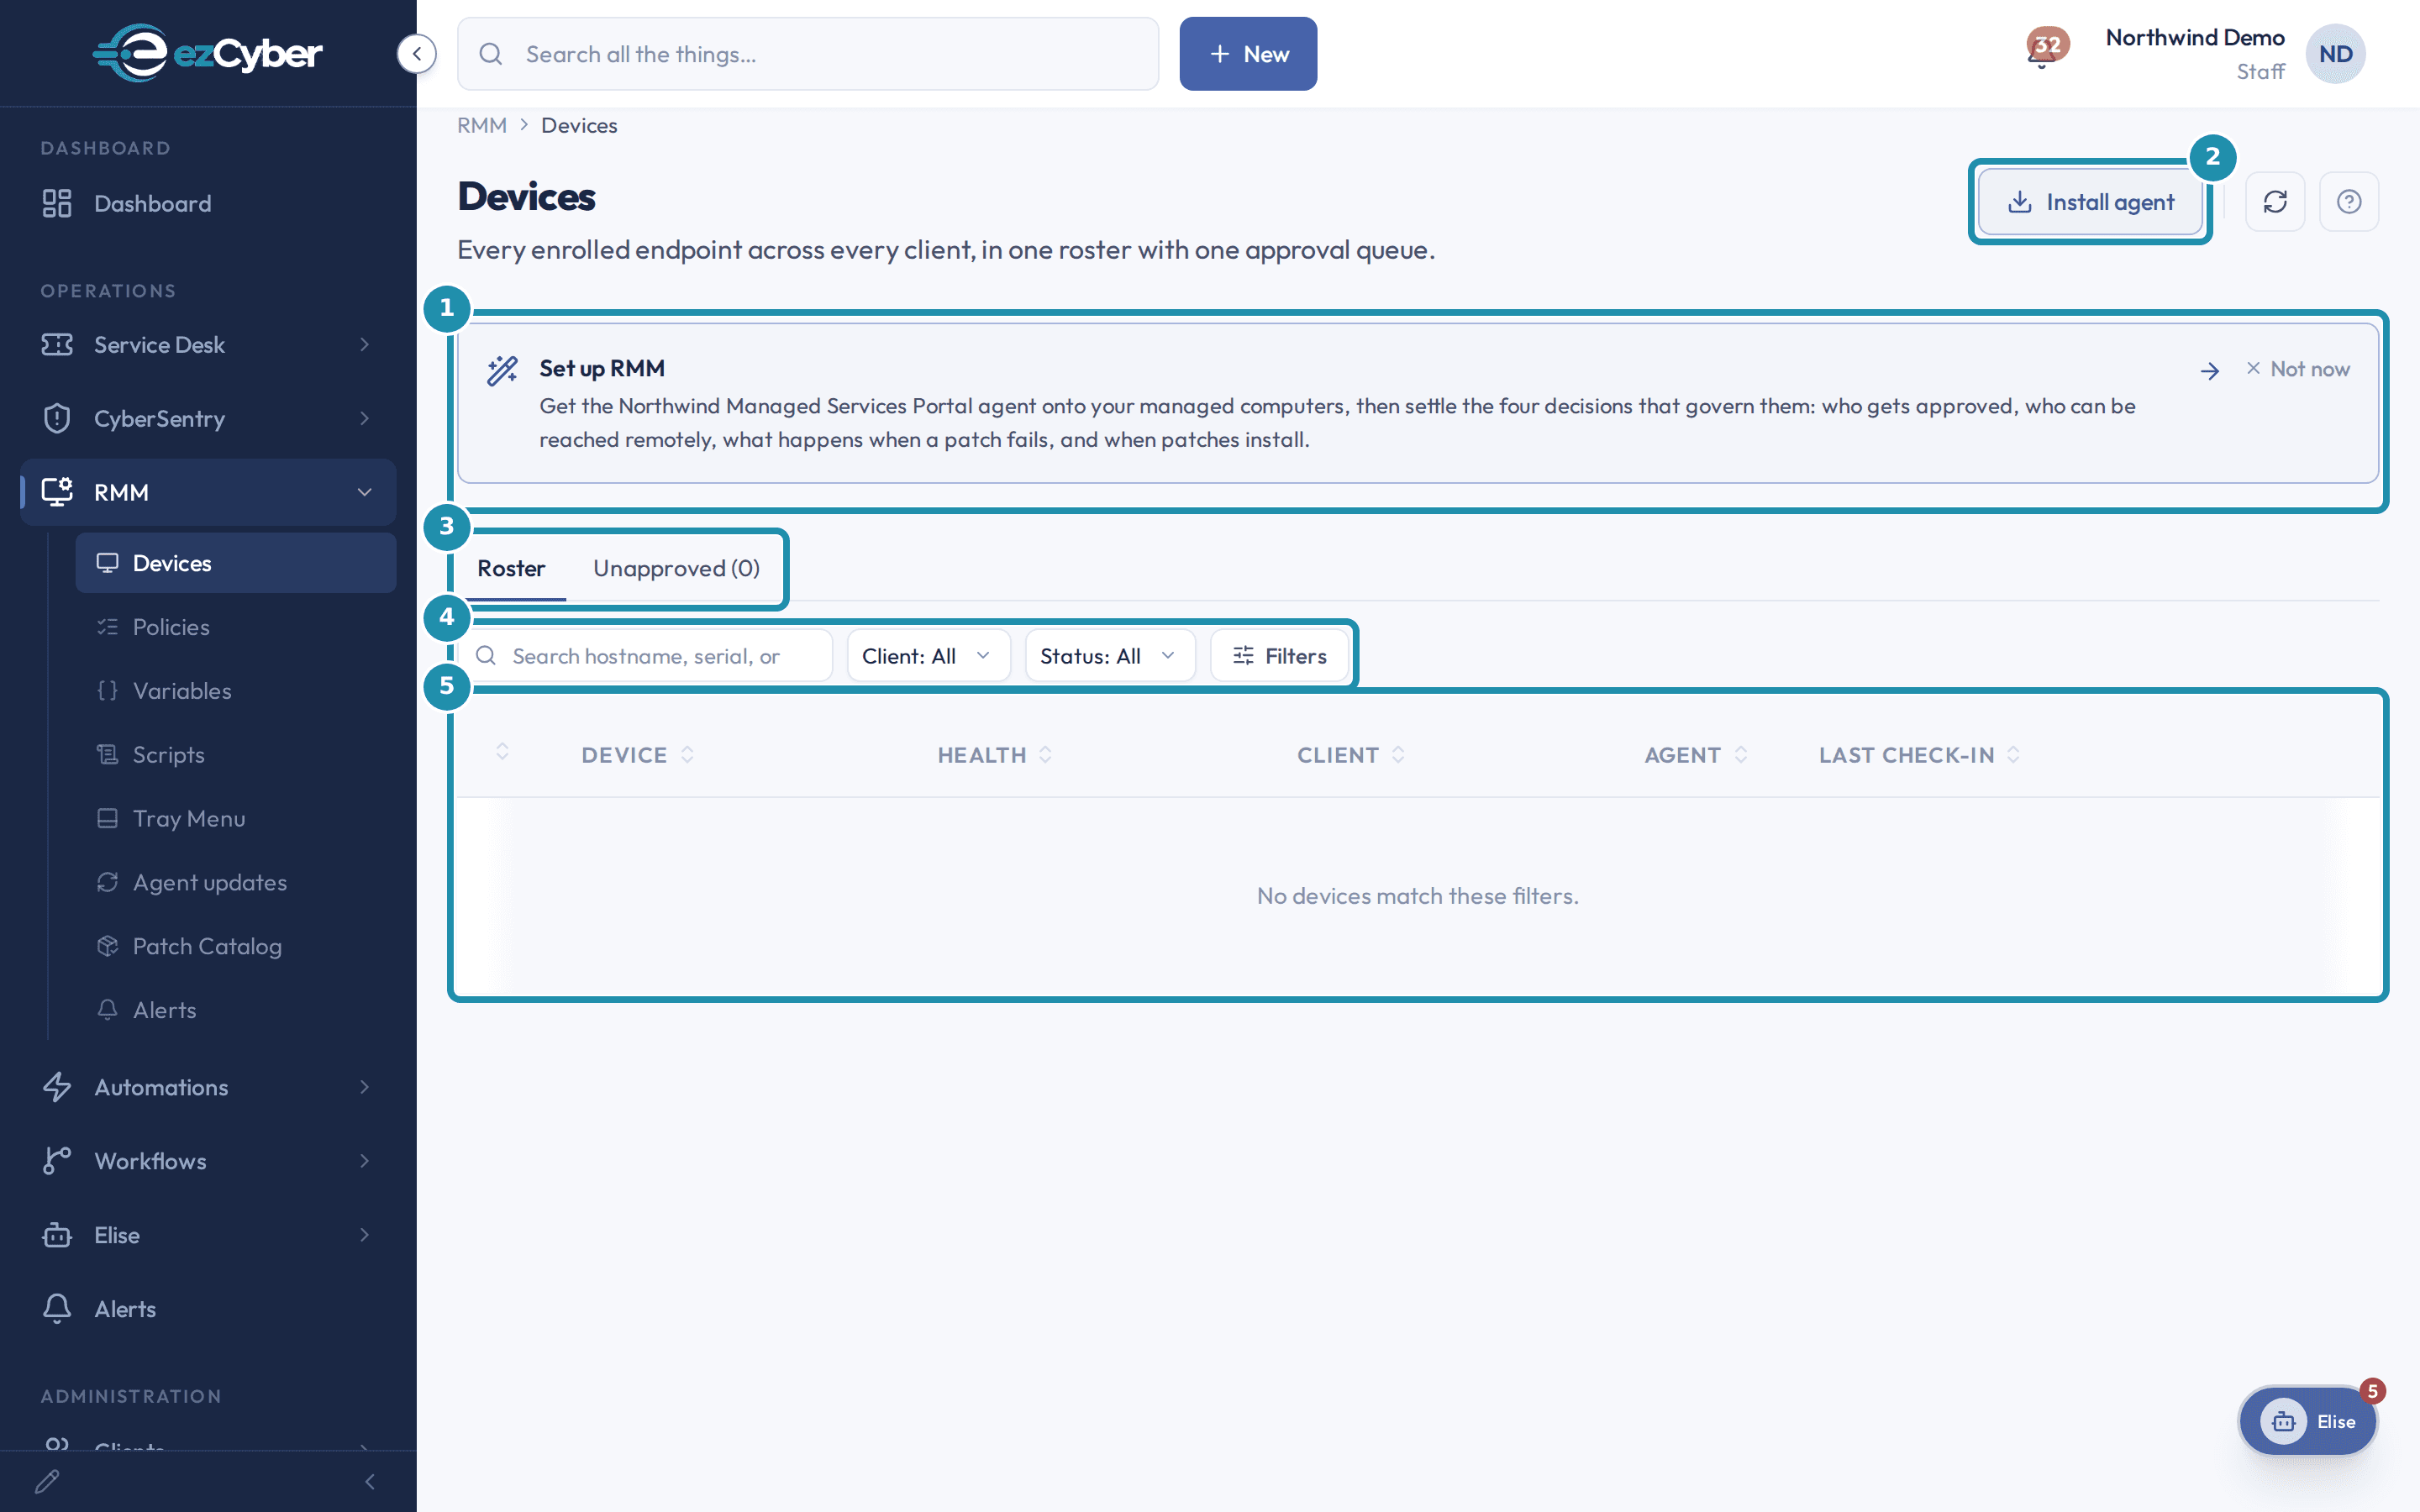Screen dimensions: 2420x1512
Task: Open the Patch Catalog page
Action: pyautogui.click(x=236, y=946)
